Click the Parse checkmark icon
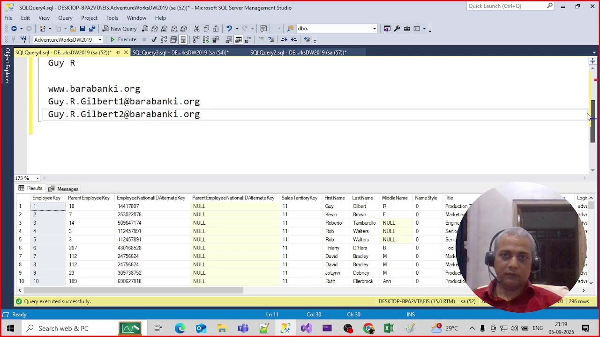 click(x=154, y=40)
